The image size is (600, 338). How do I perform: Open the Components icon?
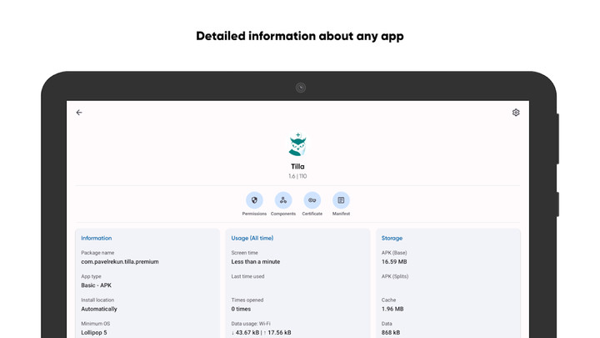coord(283,200)
